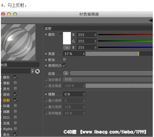Click the 亮度 57% input field
Viewport: 154px width, 137px height.
click(74, 54)
